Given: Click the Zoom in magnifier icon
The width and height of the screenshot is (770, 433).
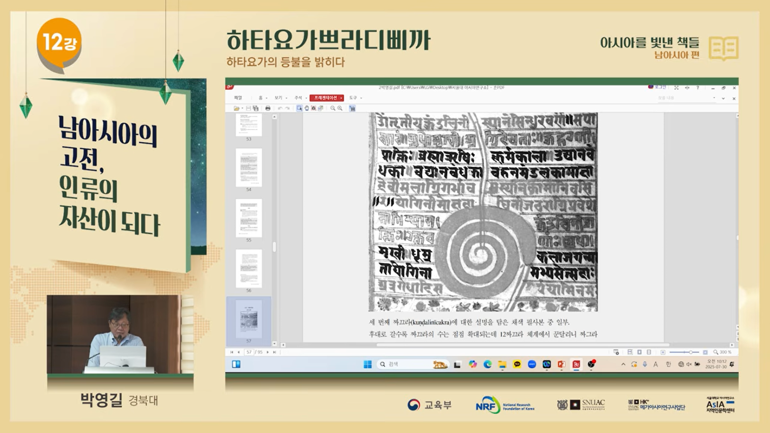Looking at the screenshot, I should pos(340,109).
